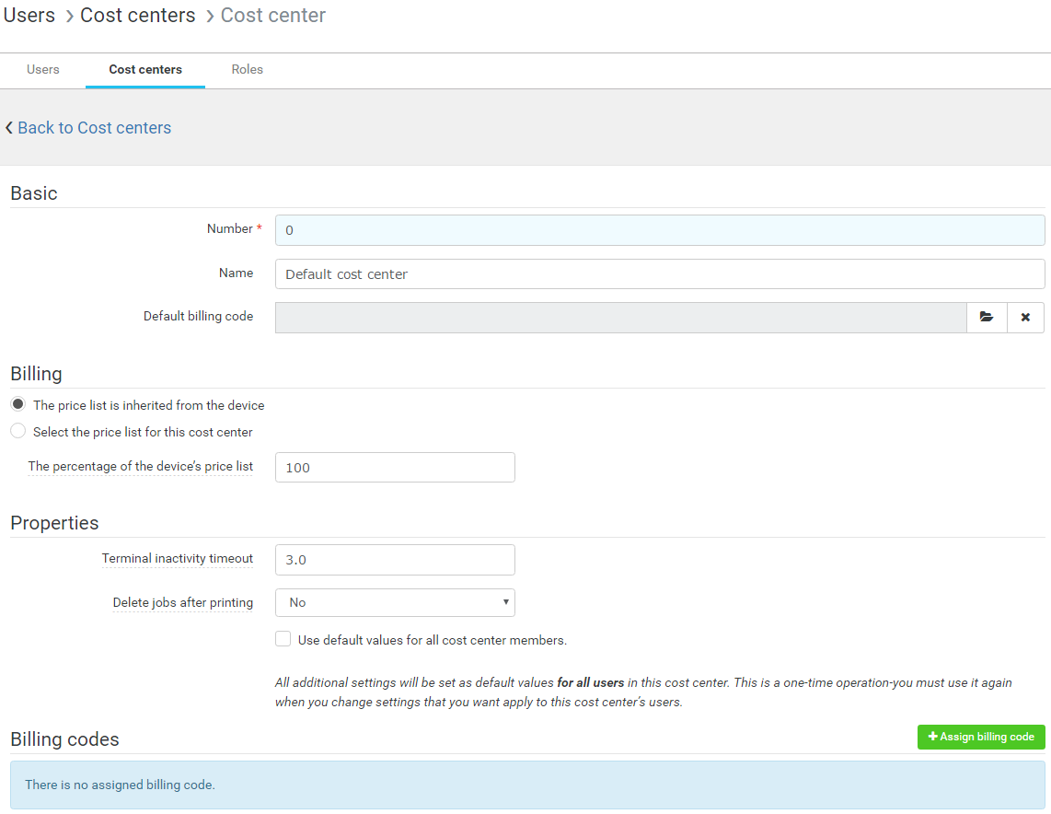Go back to Cost centers link

[94, 128]
